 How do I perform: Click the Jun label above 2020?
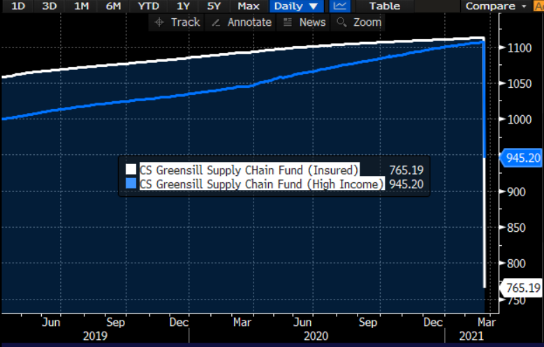click(x=302, y=323)
